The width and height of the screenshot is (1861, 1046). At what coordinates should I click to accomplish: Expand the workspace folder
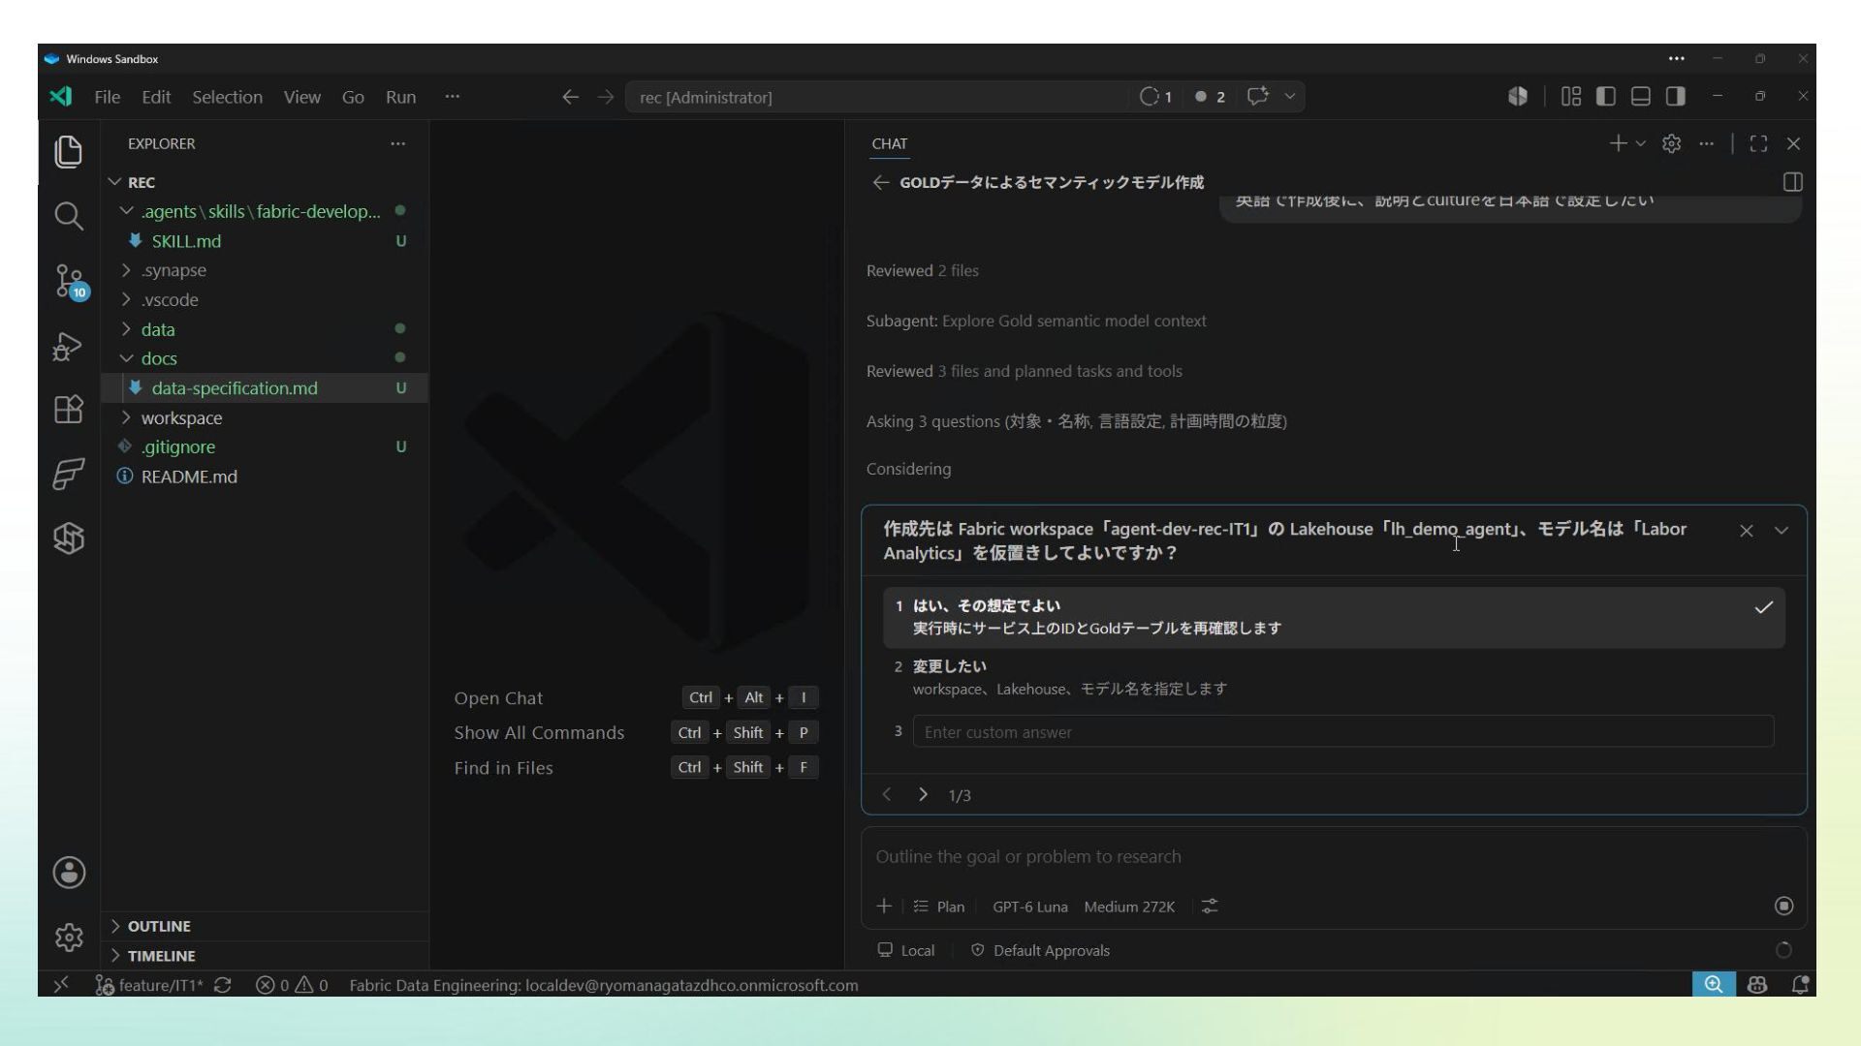click(x=181, y=417)
